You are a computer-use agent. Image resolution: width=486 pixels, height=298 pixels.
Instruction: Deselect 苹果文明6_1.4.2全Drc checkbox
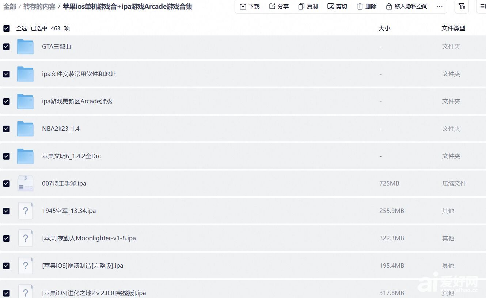click(x=6, y=156)
